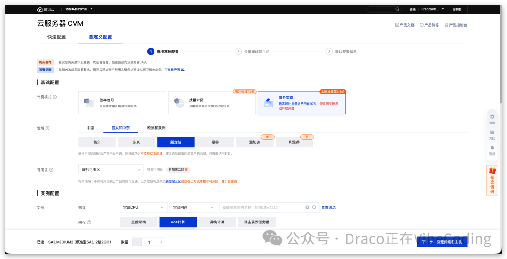Select 竞价实例 billing mode

tap(301, 103)
